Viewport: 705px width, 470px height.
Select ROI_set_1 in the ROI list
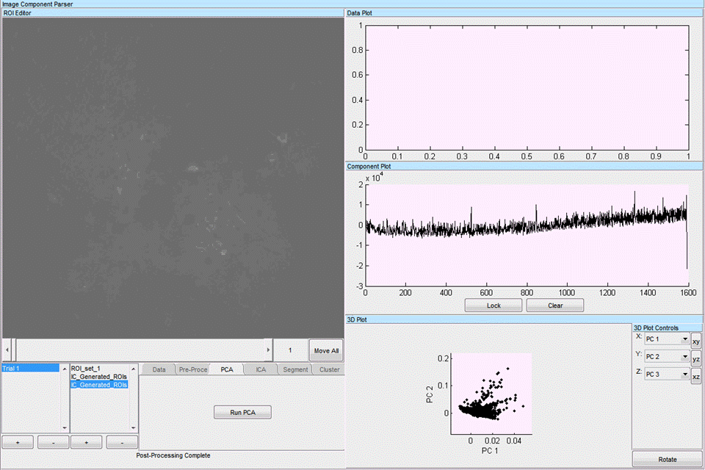tap(85, 369)
